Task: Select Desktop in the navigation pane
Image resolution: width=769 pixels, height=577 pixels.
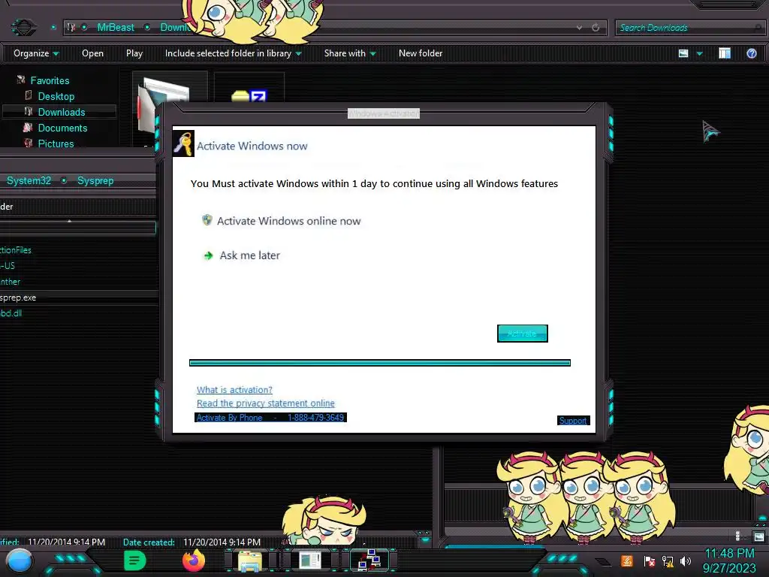Action: [56, 96]
